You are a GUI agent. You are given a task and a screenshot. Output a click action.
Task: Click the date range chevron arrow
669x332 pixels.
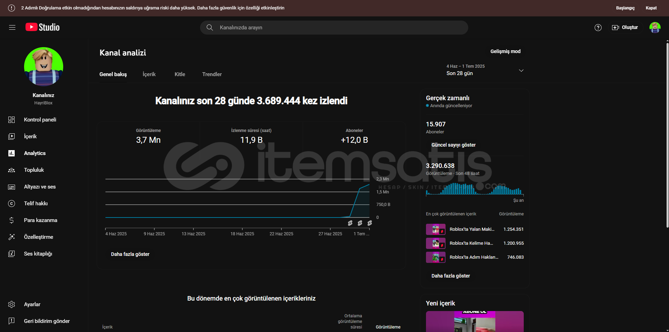(521, 71)
